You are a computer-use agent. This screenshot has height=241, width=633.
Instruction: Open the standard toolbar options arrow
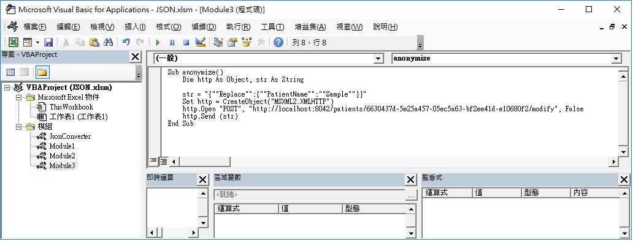click(420, 43)
